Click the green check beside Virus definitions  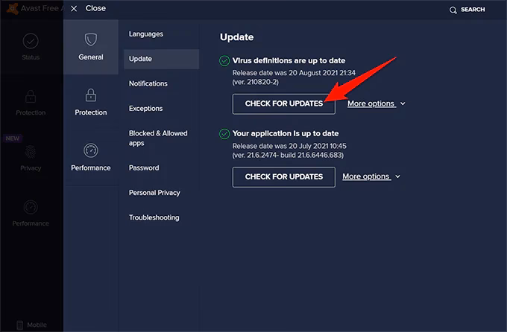[x=224, y=61]
